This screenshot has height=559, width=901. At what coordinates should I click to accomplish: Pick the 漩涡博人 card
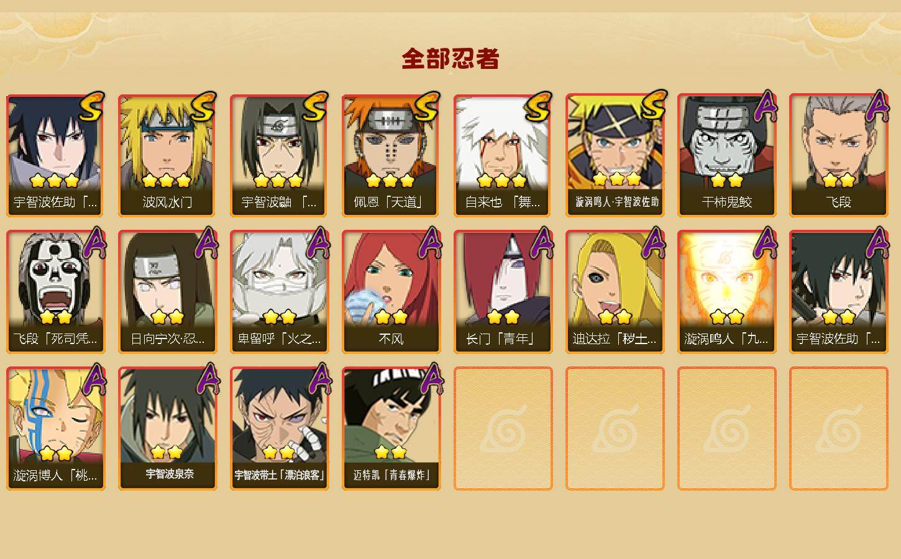tap(55, 429)
